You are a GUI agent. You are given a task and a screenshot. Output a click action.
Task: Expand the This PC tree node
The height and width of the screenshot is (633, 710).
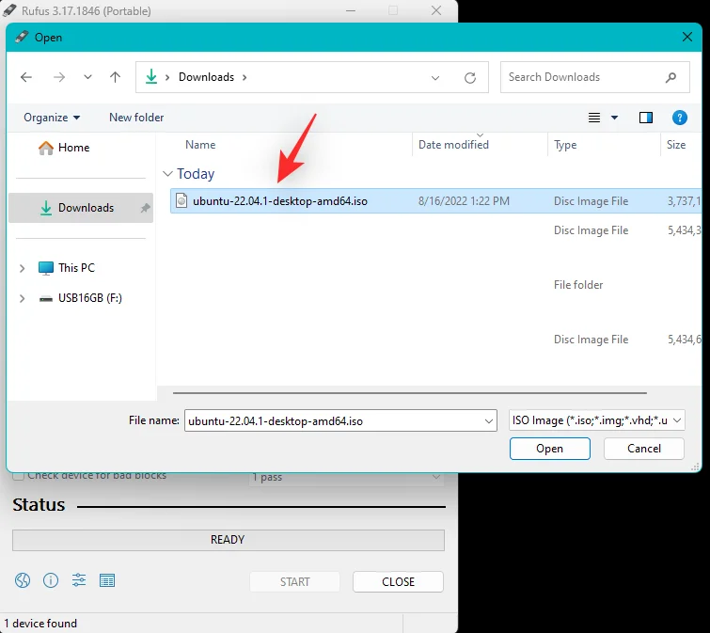[23, 268]
